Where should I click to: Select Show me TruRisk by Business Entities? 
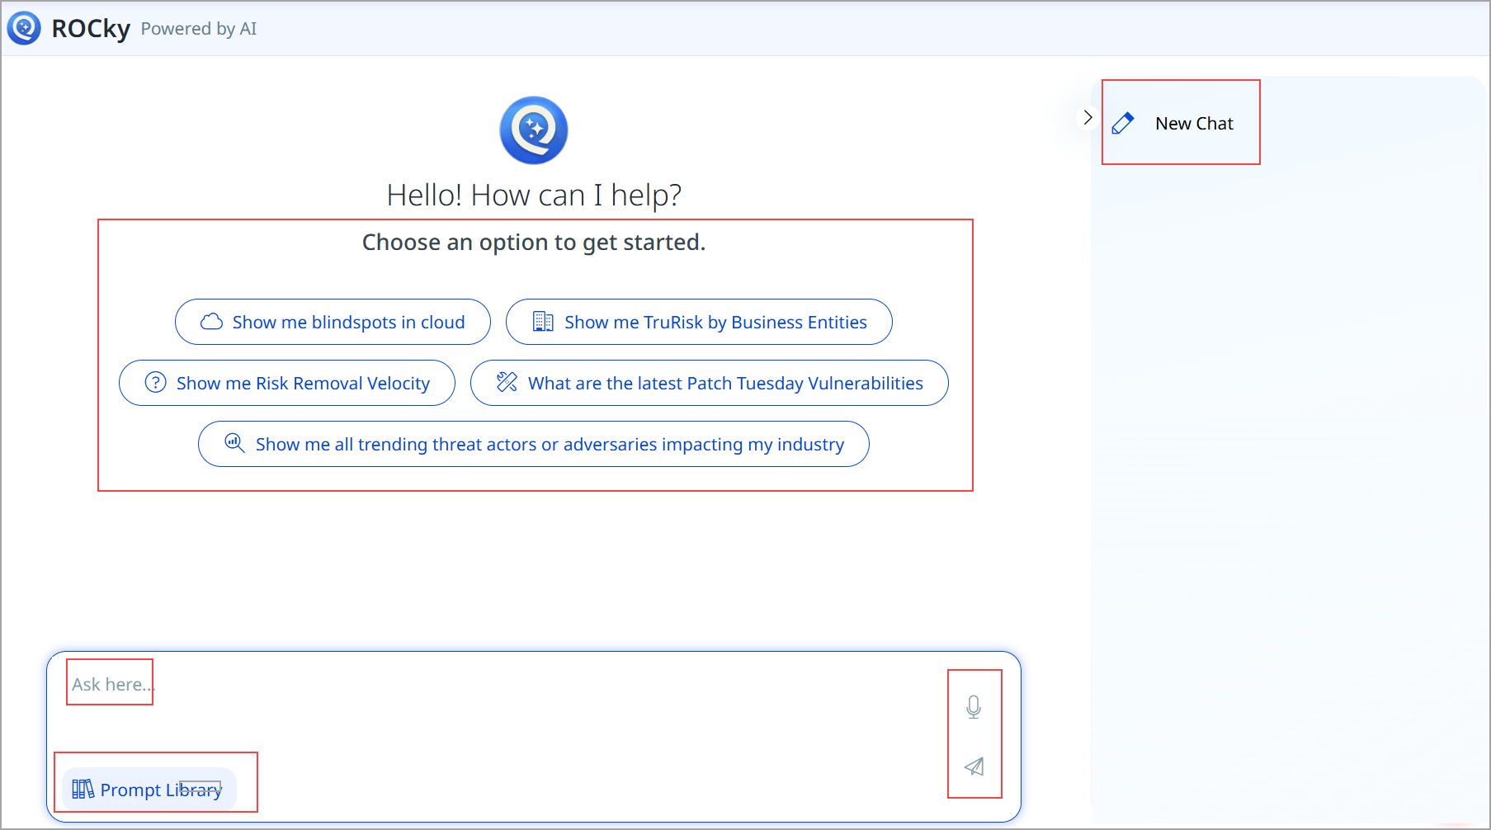698,321
